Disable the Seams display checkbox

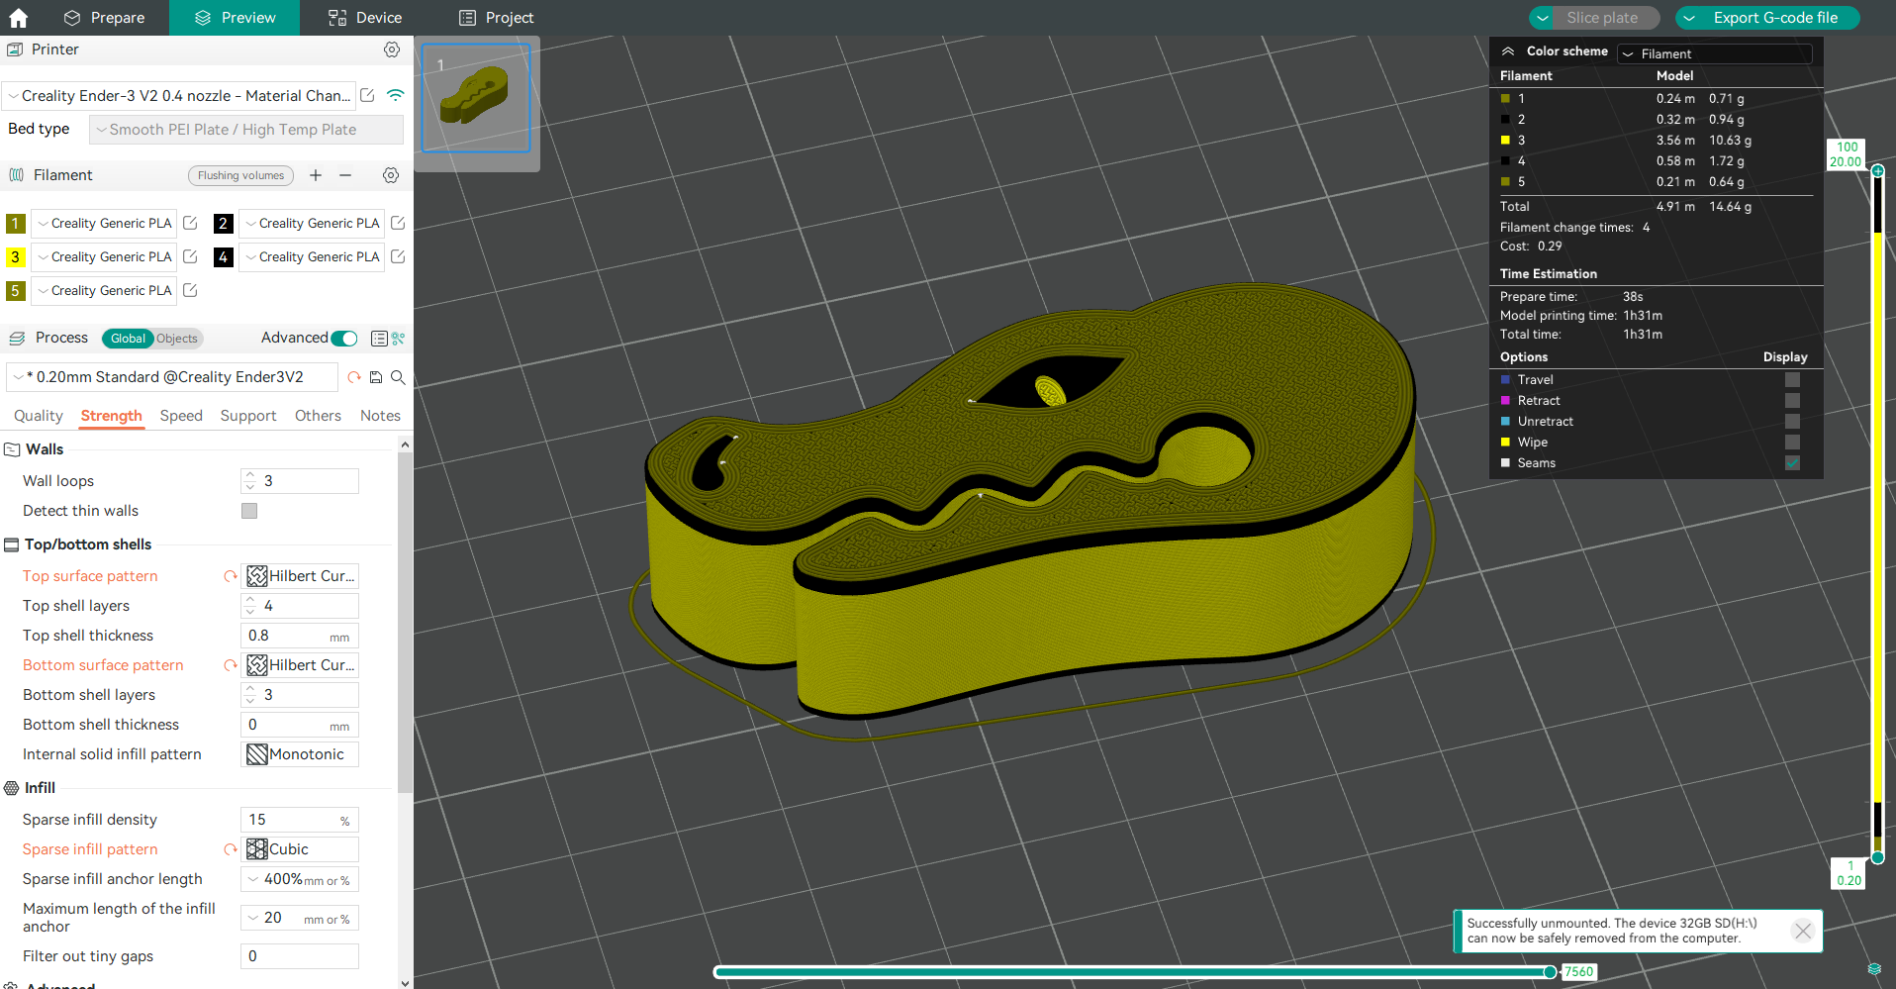(1792, 462)
